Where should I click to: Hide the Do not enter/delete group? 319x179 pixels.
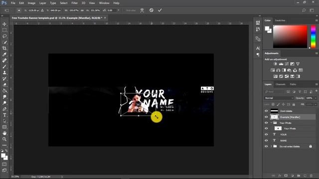(x=266, y=146)
